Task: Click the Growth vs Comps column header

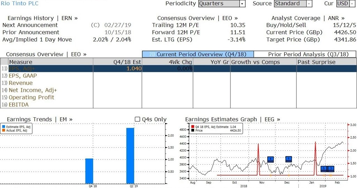Action: [x=263, y=62]
